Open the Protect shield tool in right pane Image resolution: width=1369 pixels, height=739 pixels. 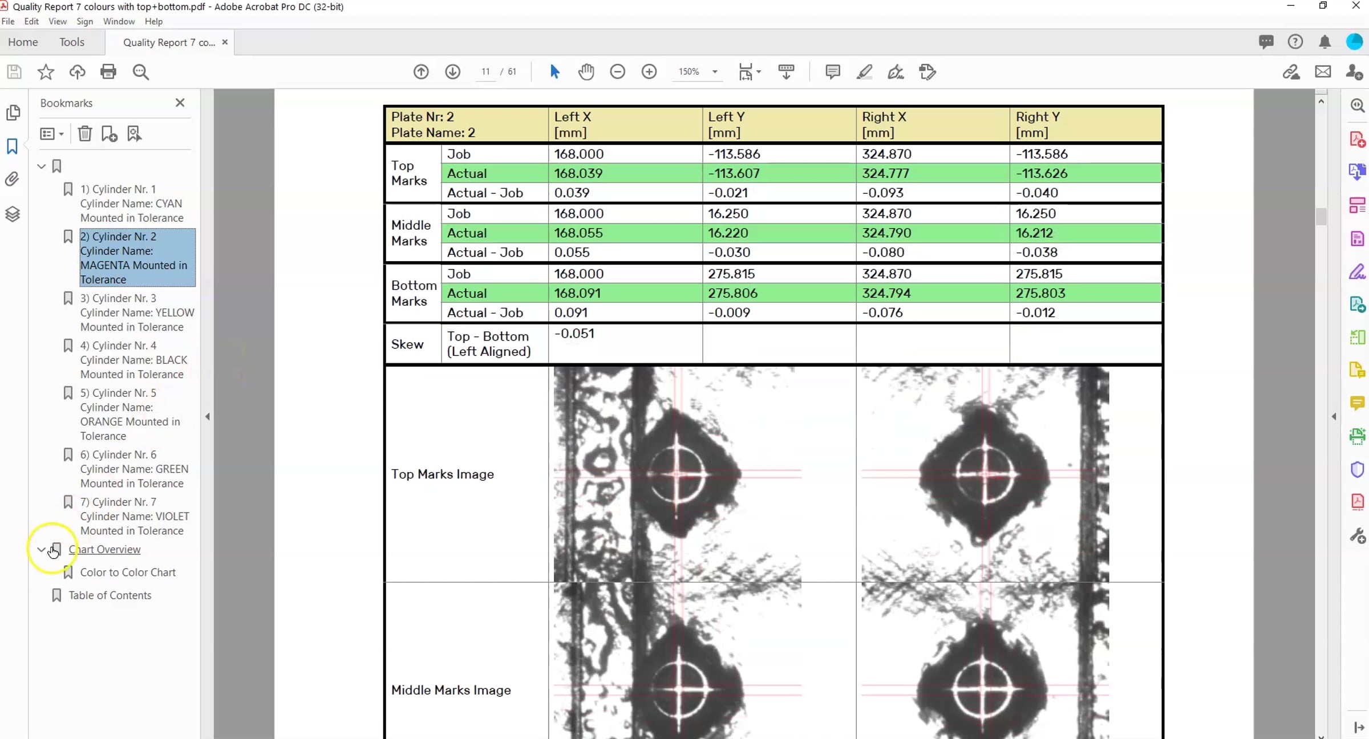pos(1357,469)
